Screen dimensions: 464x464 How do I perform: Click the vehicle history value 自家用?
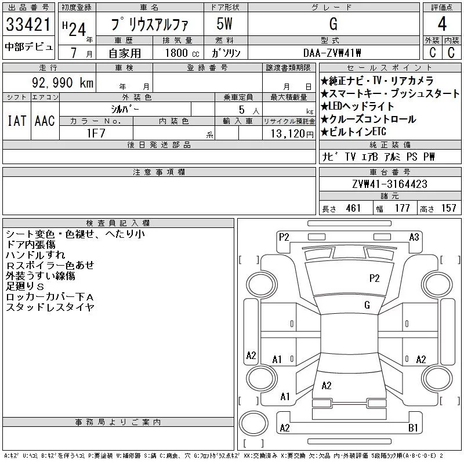click(x=125, y=53)
